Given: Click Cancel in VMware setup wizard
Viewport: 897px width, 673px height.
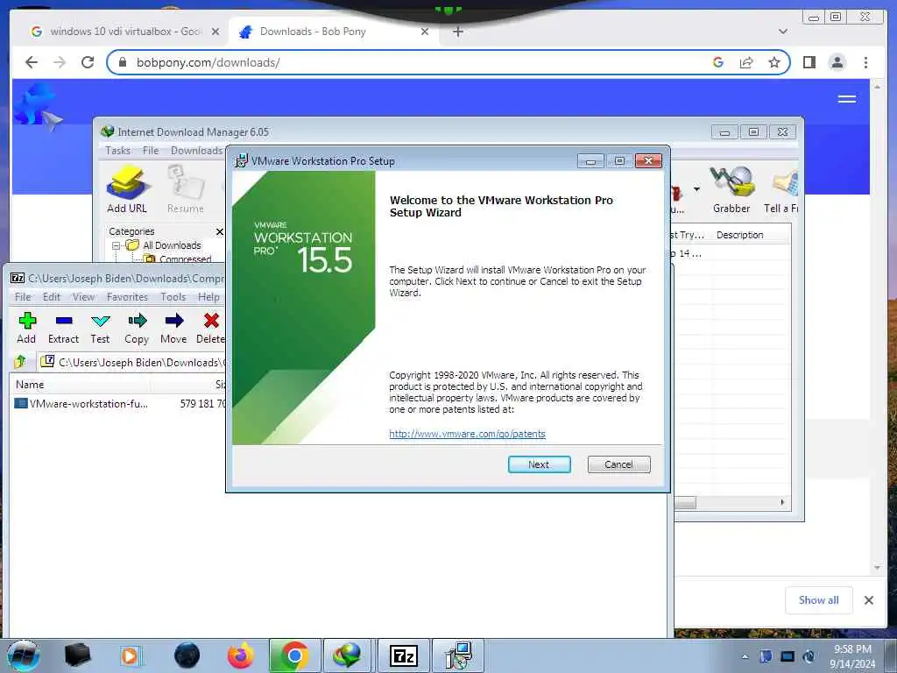Looking at the screenshot, I should click(618, 464).
